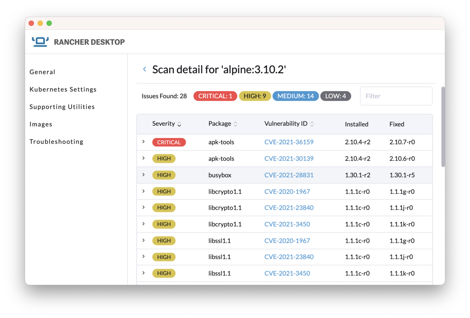Viewport: 470px width, 318px height.
Task: Click HIGH badge in busybox row
Action: point(164,175)
